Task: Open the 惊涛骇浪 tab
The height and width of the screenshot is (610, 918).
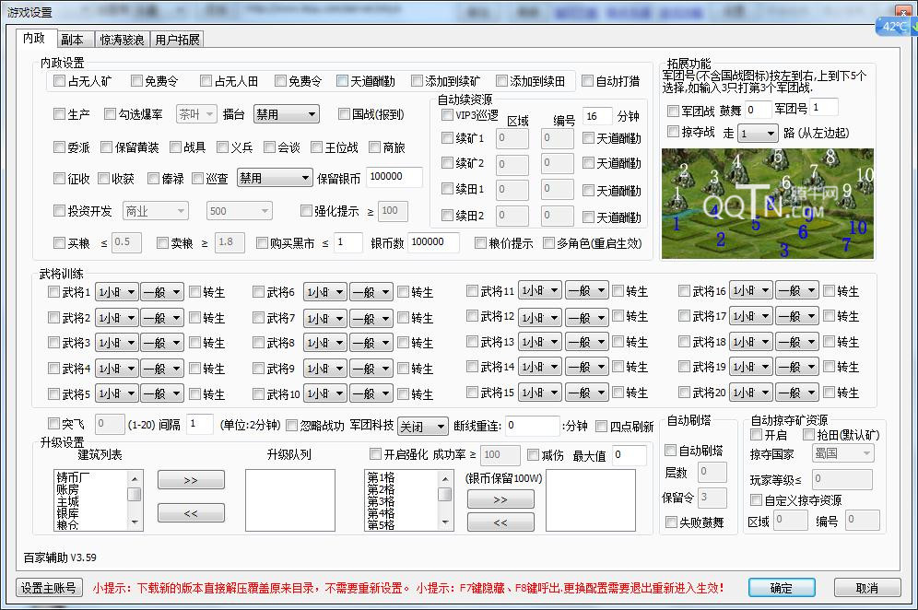Action: click(121, 40)
